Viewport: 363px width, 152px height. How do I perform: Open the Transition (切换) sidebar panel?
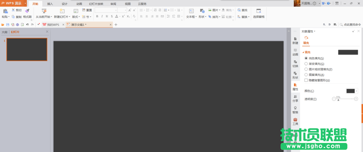(295, 64)
